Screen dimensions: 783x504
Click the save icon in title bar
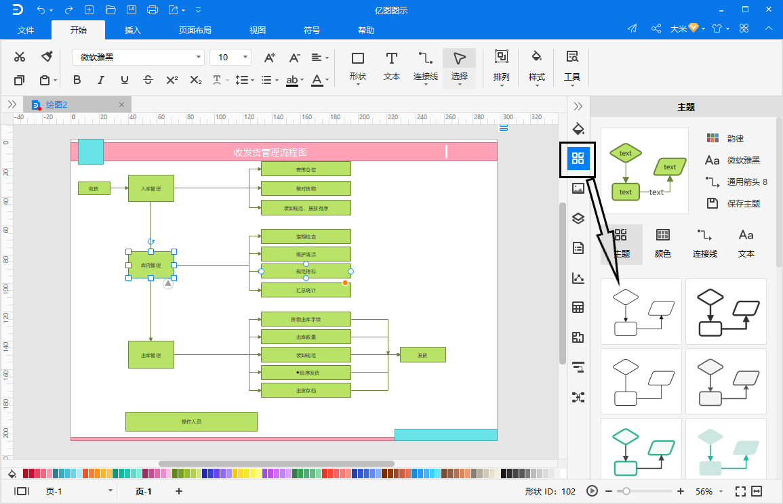132,10
